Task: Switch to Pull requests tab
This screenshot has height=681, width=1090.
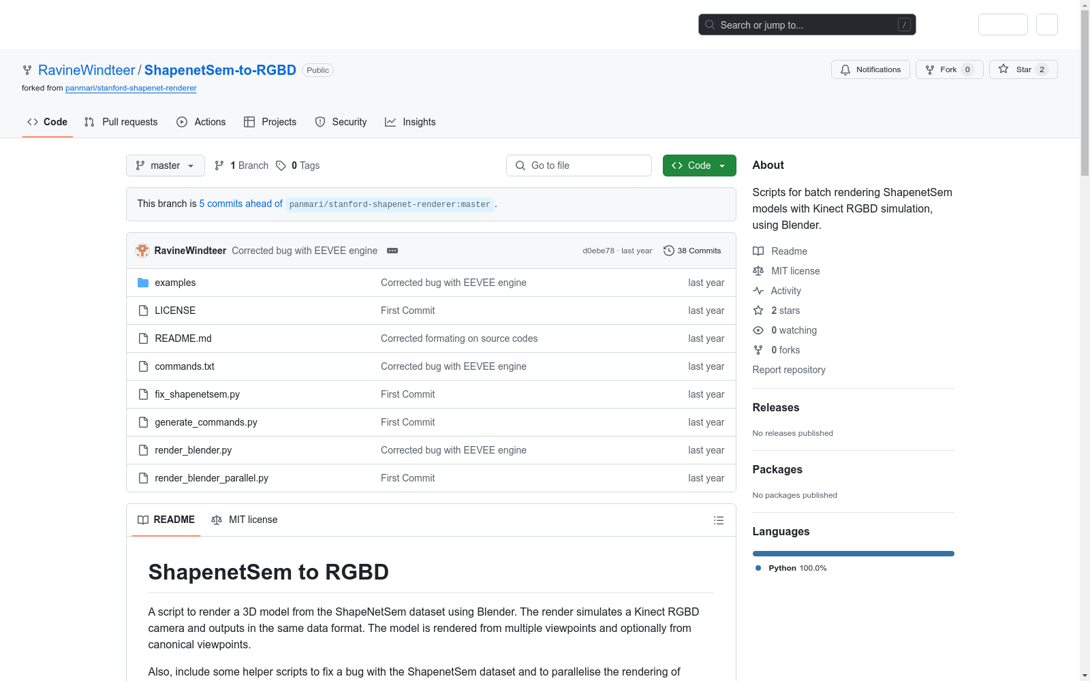Action: pyautogui.click(x=121, y=122)
